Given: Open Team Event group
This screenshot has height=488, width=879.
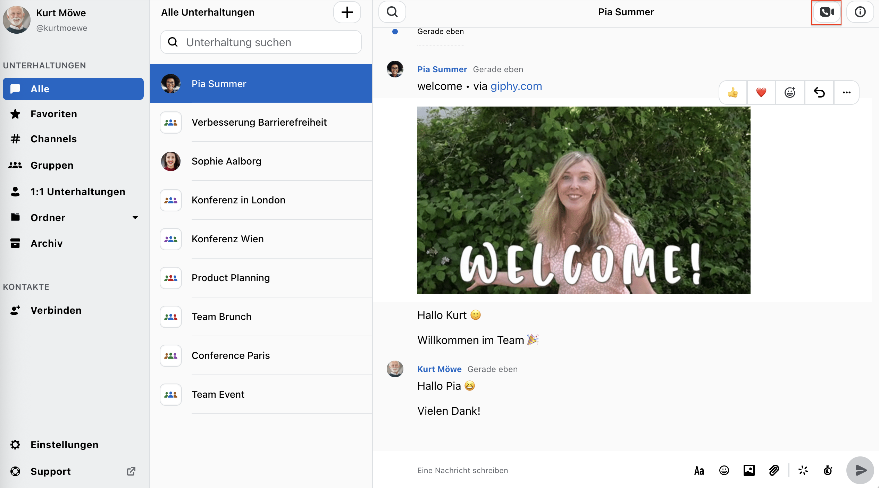Looking at the screenshot, I should coord(261,394).
